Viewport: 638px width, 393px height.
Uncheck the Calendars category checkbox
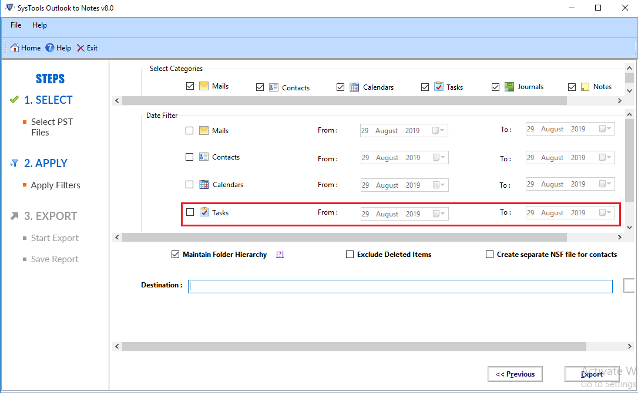click(341, 87)
